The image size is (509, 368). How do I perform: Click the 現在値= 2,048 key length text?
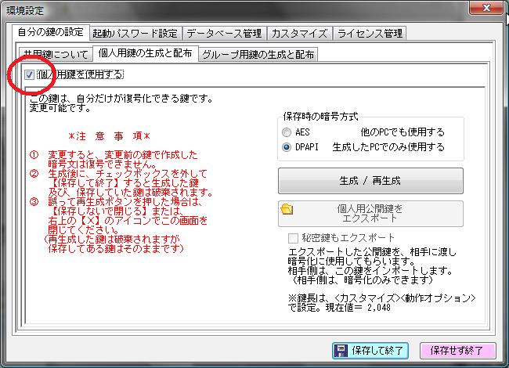coord(358,307)
